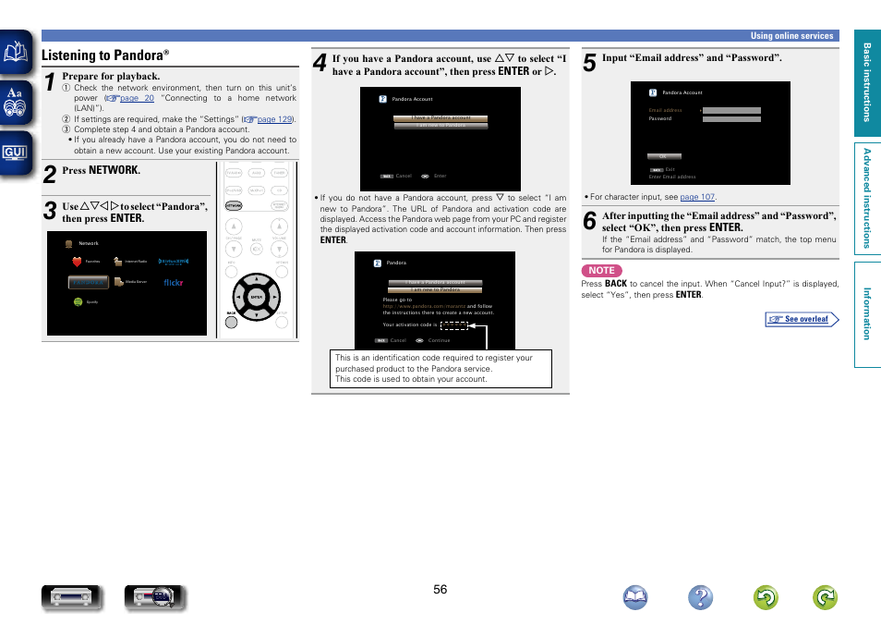Go back with the green counterclockwise arrow

tap(766, 597)
